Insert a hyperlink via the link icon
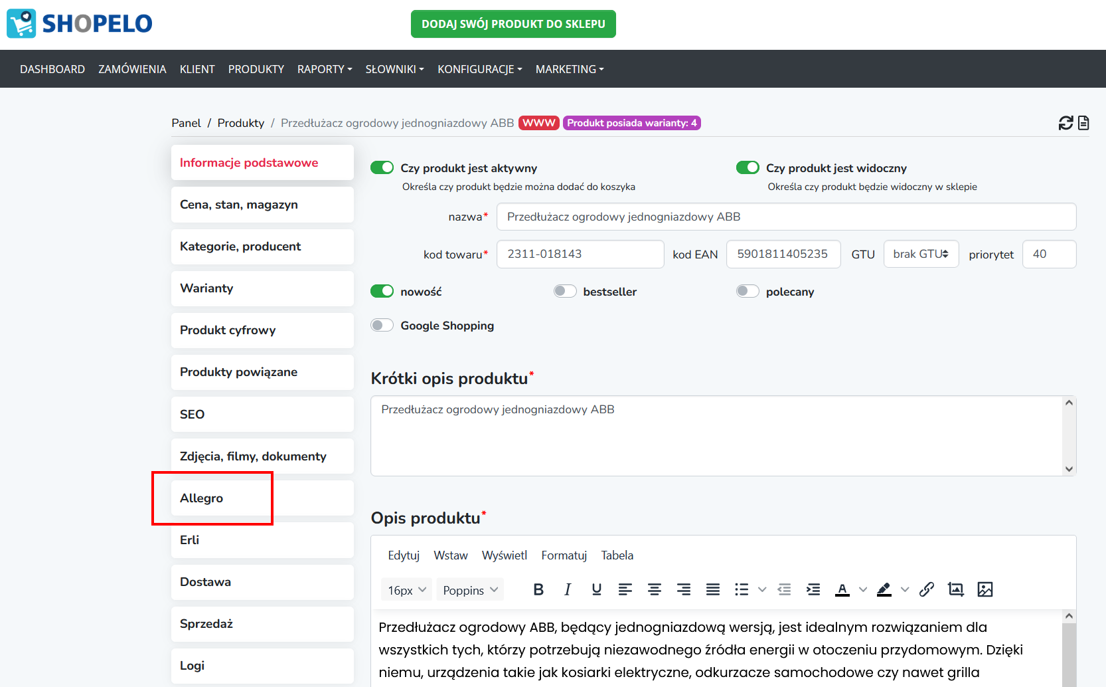The image size is (1106, 687). click(x=927, y=589)
